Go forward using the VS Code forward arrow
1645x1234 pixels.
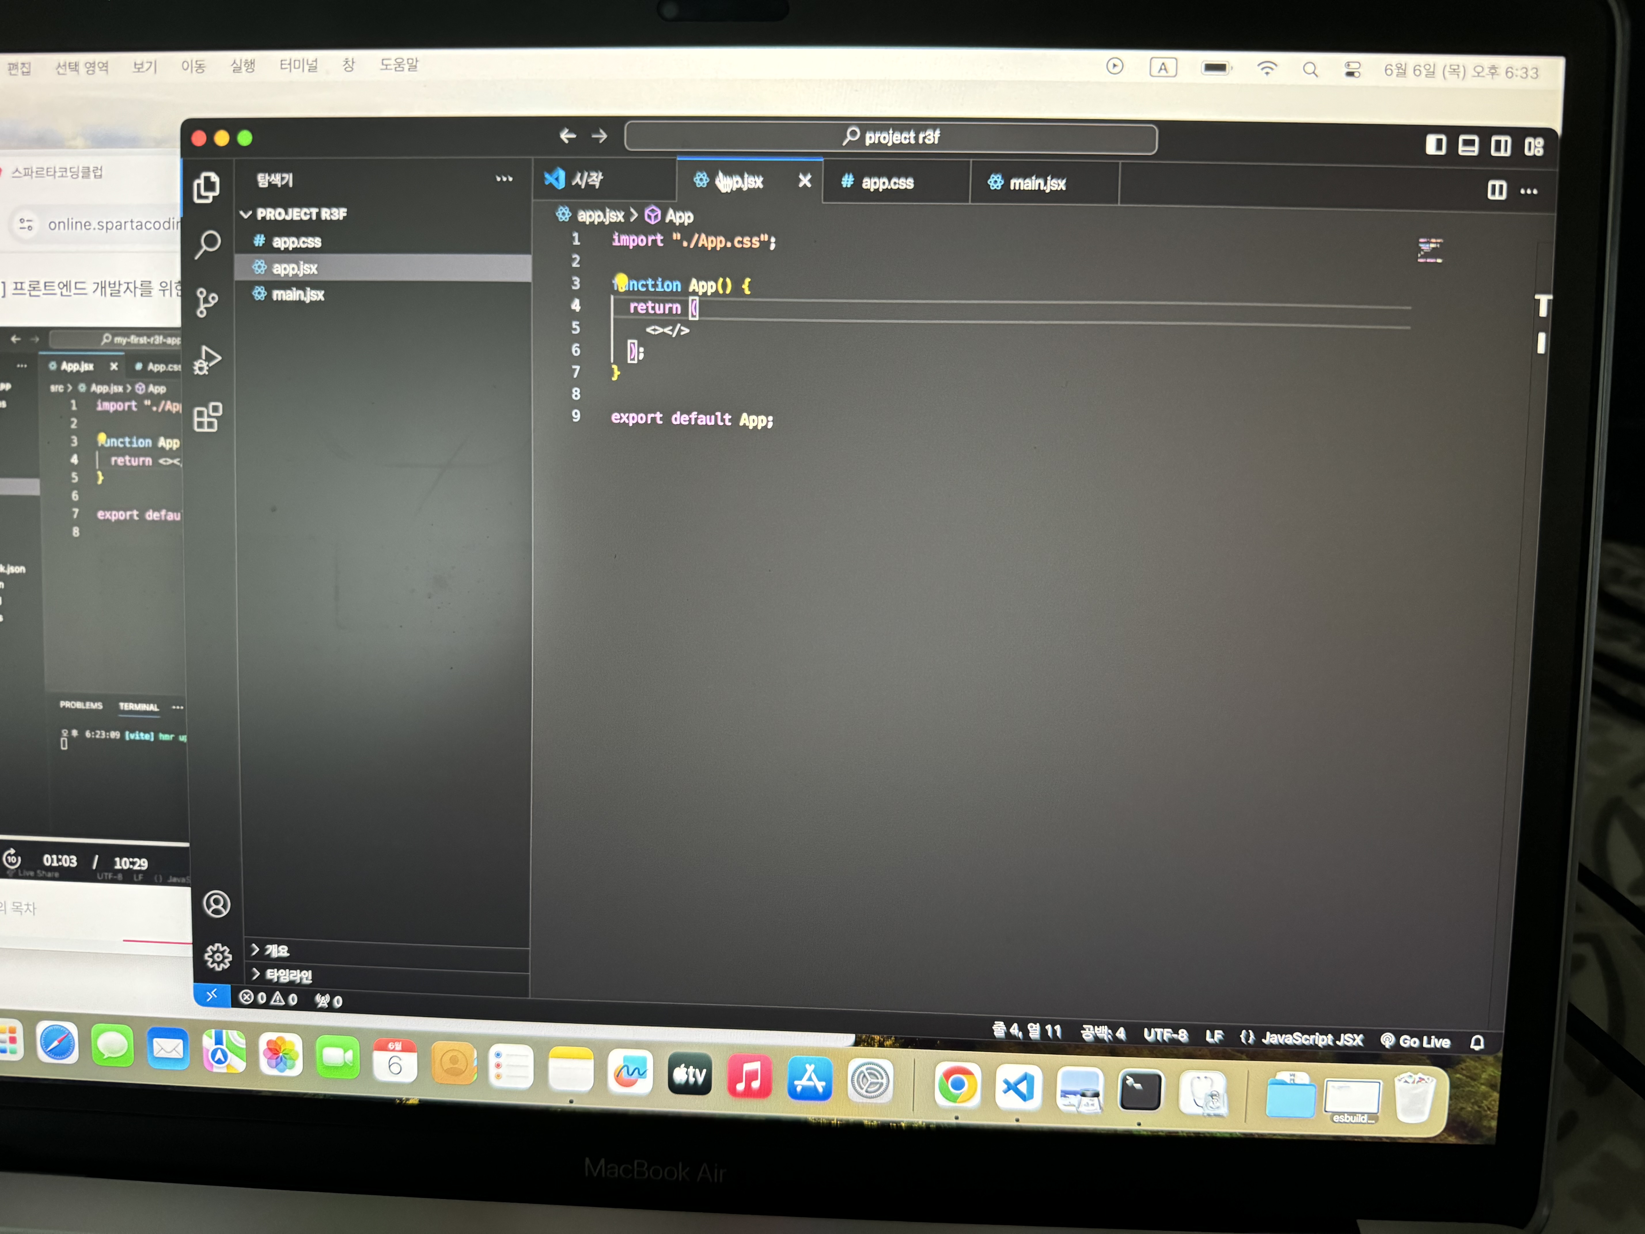(x=599, y=136)
